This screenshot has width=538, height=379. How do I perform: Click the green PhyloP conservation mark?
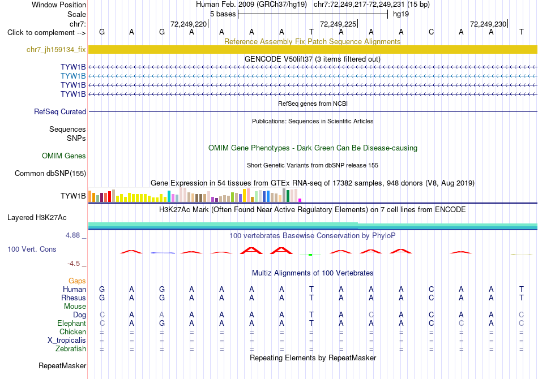(x=310, y=255)
